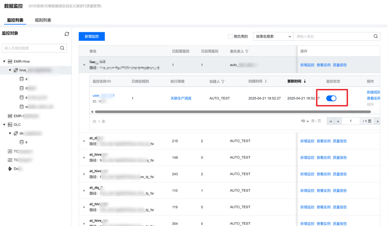Collapse the EMR-Hive tree node
The height and width of the screenshot is (226, 388).
pos(4,62)
